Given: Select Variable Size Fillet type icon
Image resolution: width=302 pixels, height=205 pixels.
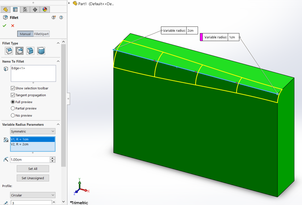Looking at the screenshot, I should click(x=20, y=51).
